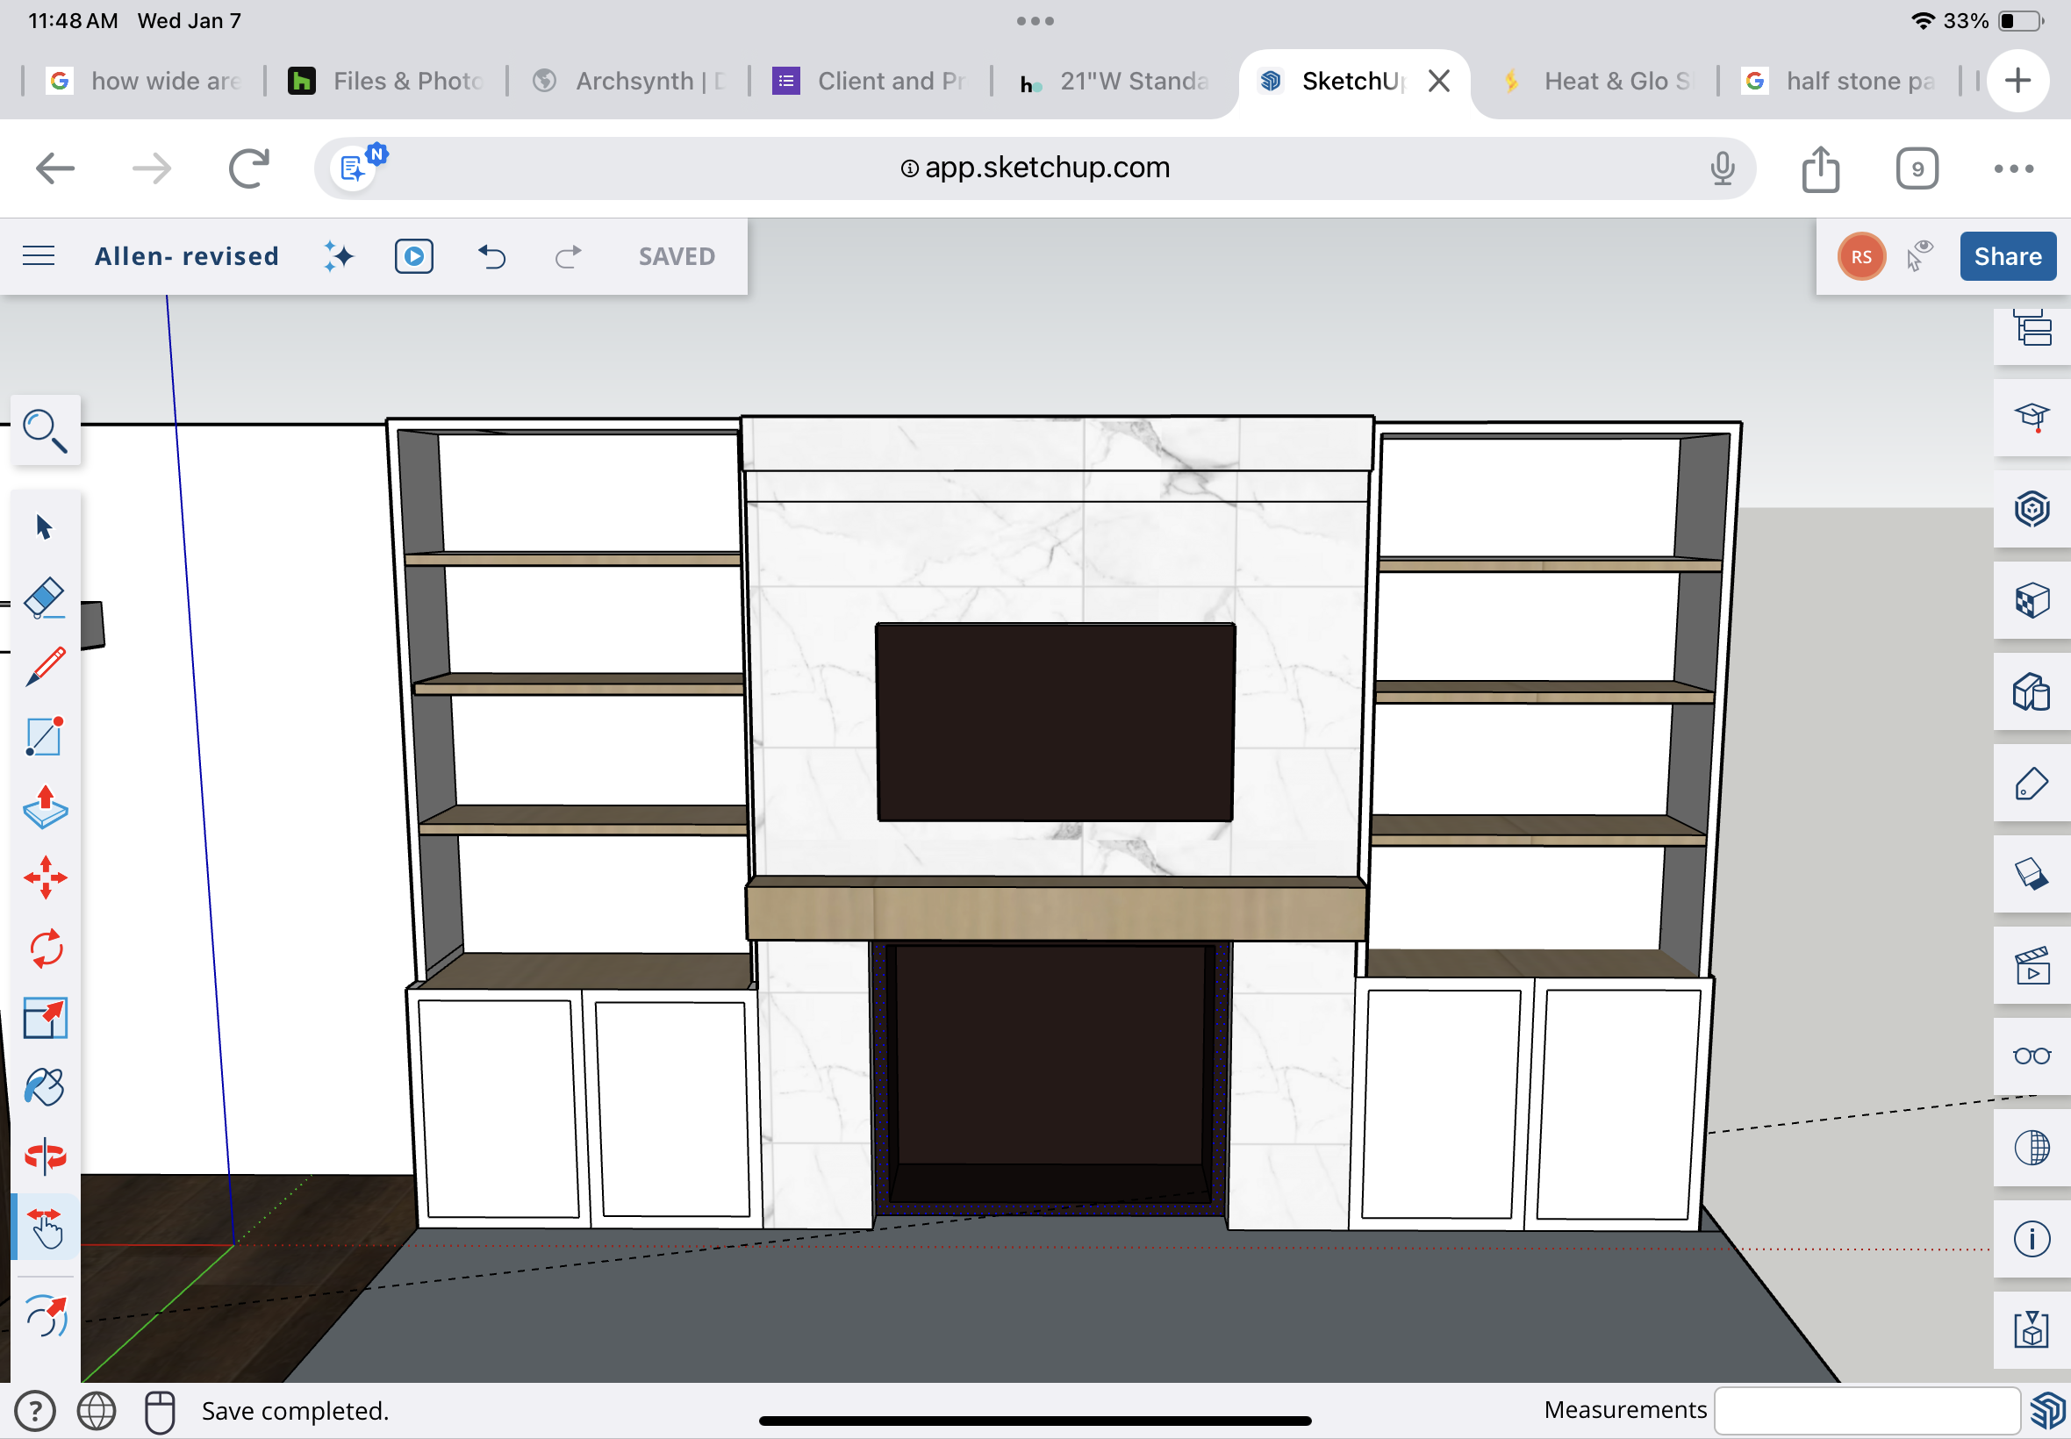This screenshot has width=2071, height=1439.
Task: Select the Push/Pull tool
Action: tap(44, 806)
